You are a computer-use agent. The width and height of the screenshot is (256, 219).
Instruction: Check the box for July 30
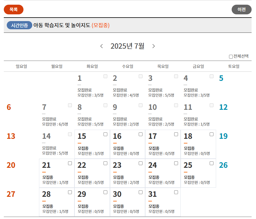(x=140, y=192)
